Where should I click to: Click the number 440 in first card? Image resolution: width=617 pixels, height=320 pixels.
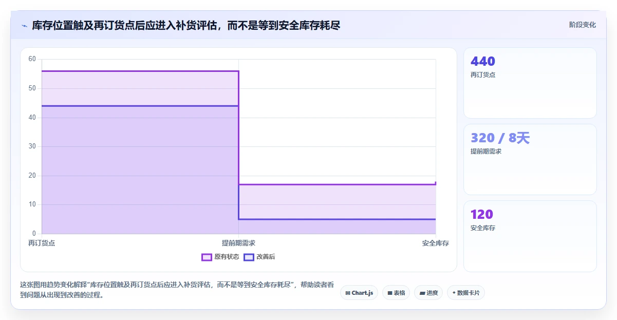tap(483, 61)
